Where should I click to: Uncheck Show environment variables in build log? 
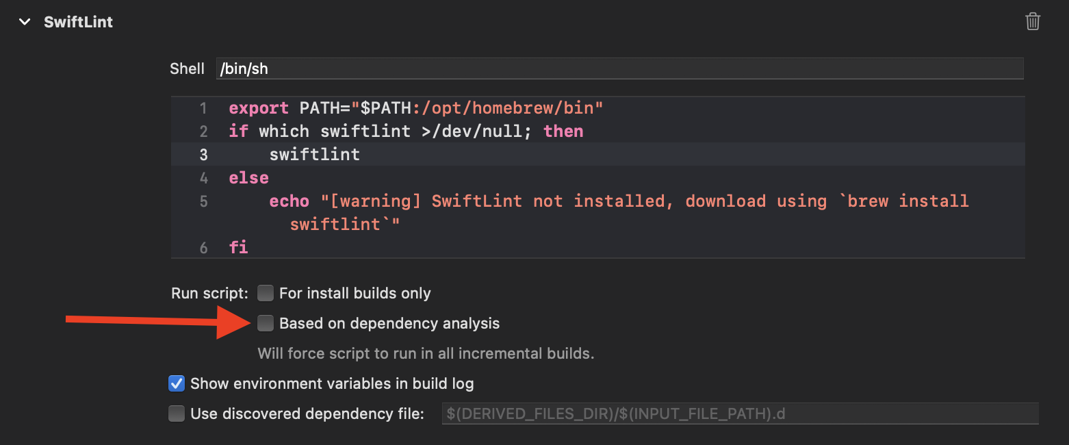pyautogui.click(x=177, y=383)
